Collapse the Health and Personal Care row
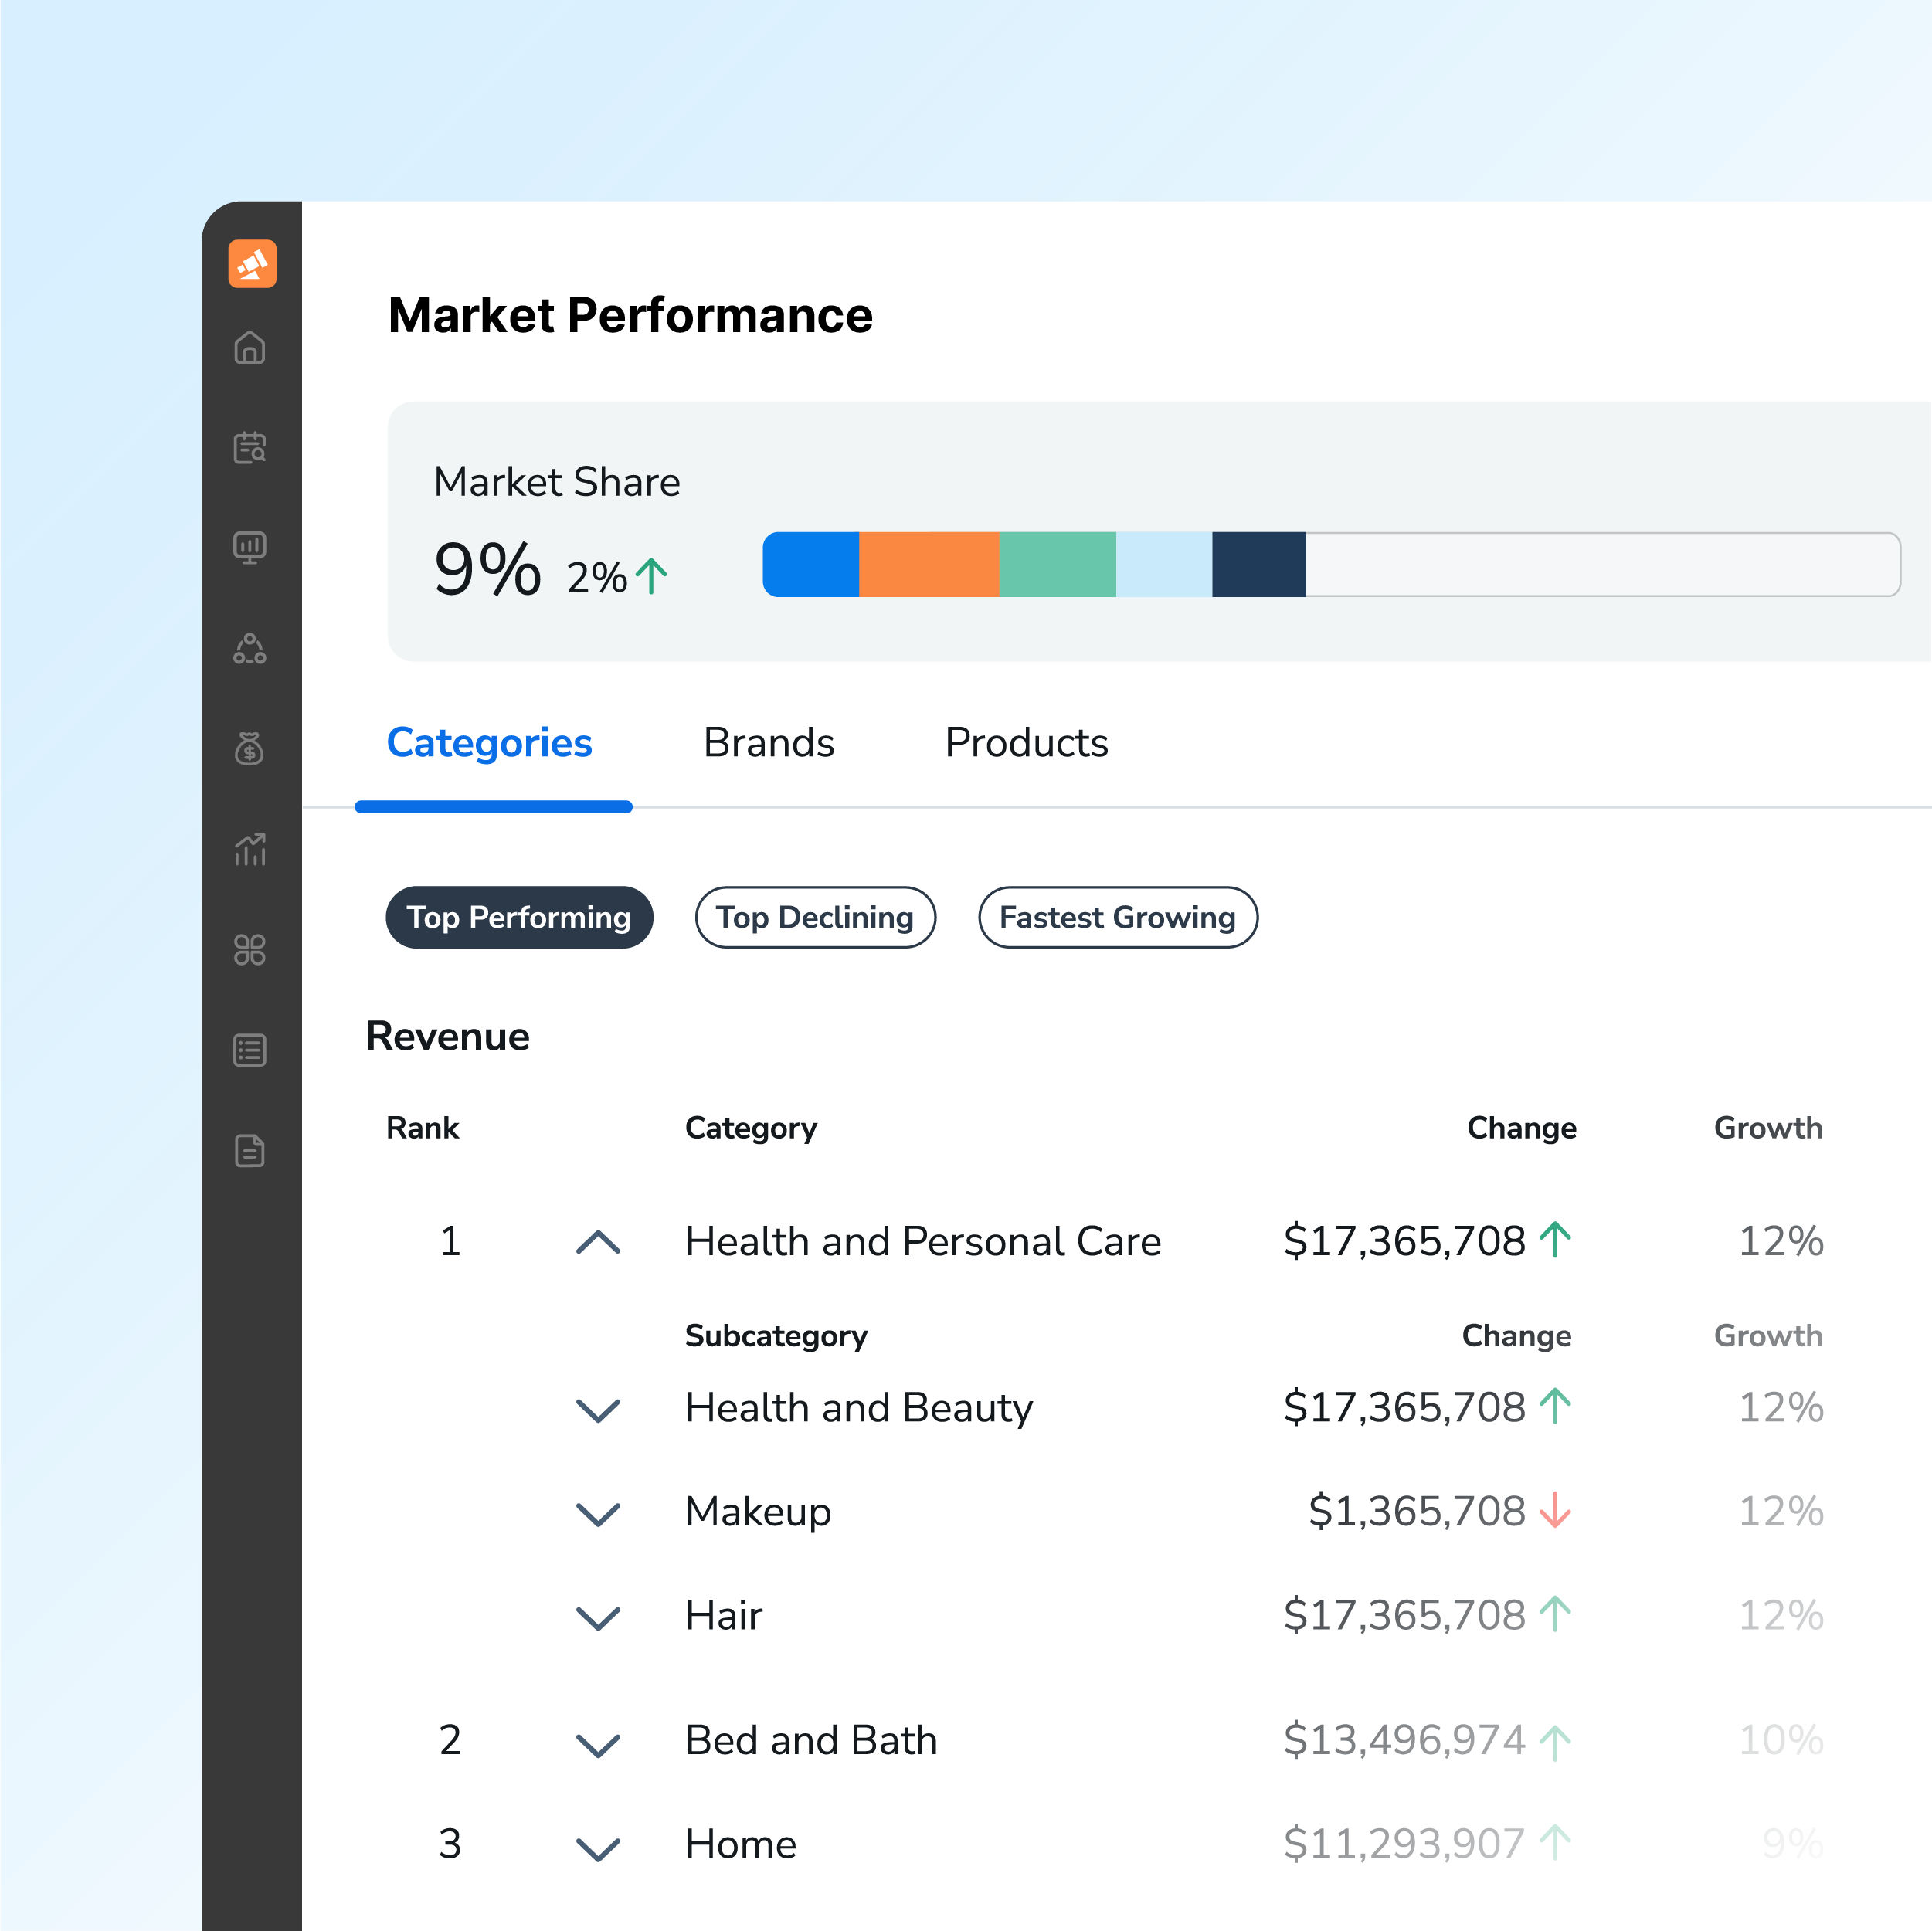The image size is (1932, 1931). 598,1242
